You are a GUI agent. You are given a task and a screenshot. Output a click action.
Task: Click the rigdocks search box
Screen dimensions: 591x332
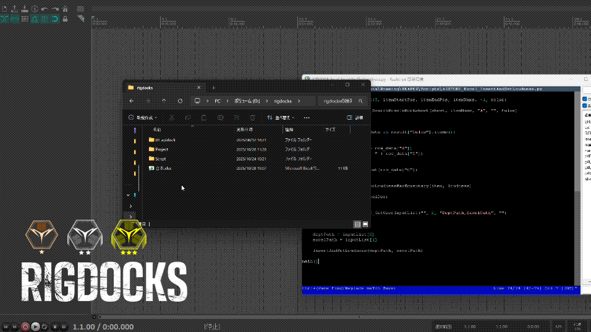point(342,101)
